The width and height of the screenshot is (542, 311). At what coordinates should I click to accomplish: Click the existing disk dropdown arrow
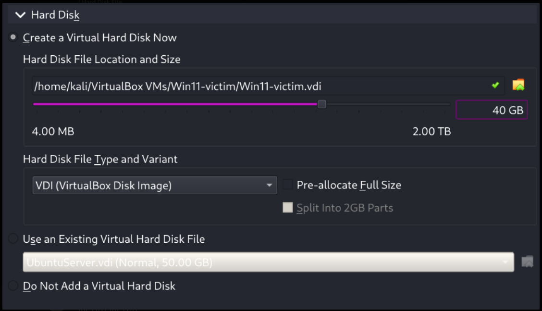coord(505,262)
